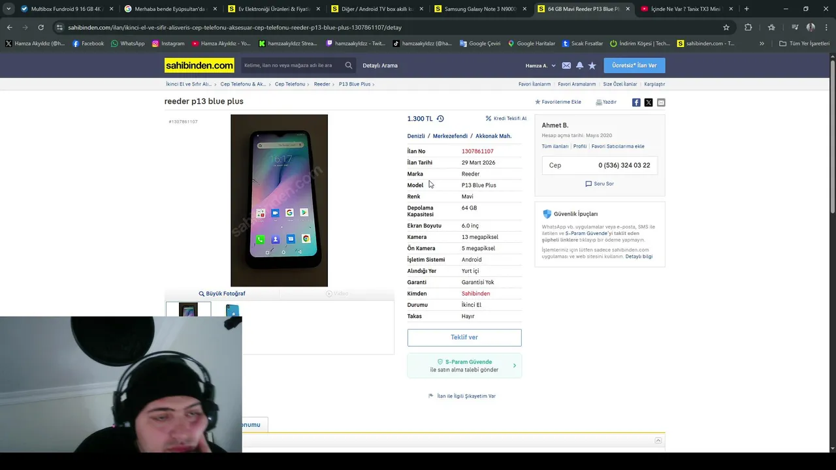Switch to İçinde Ne Var Tanix tab
Viewport: 836px width, 470px height.
point(686,9)
